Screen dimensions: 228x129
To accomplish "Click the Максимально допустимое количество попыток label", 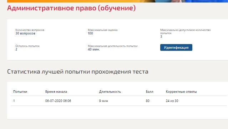I will (x=186, y=31).
